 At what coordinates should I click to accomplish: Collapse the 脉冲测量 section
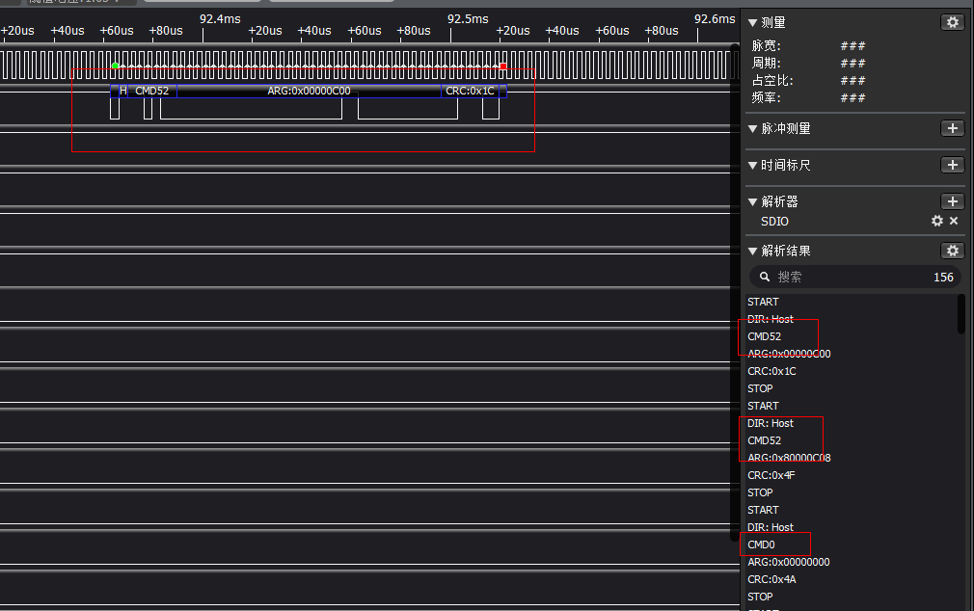click(x=753, y=128)
